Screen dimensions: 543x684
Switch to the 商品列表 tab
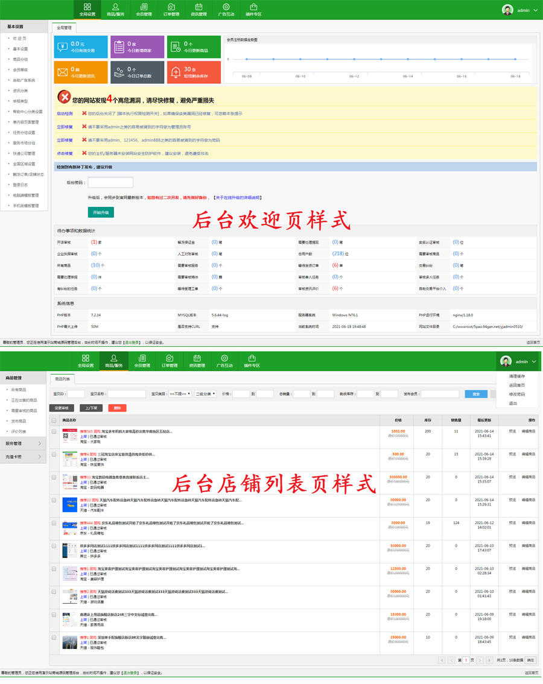[63, 379]
